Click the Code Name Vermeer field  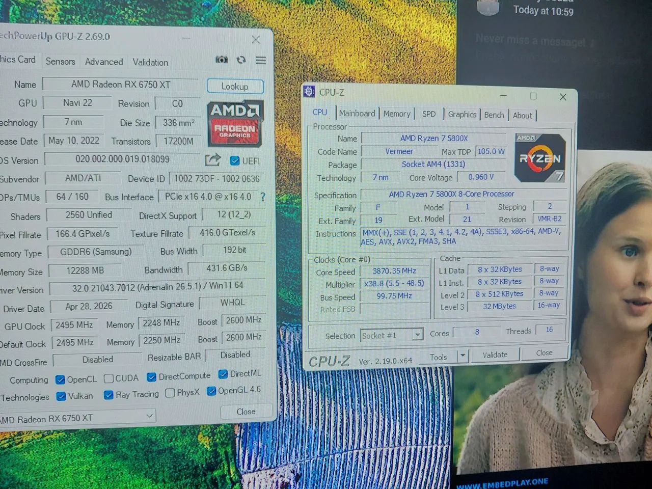click(x=399, y=151)
